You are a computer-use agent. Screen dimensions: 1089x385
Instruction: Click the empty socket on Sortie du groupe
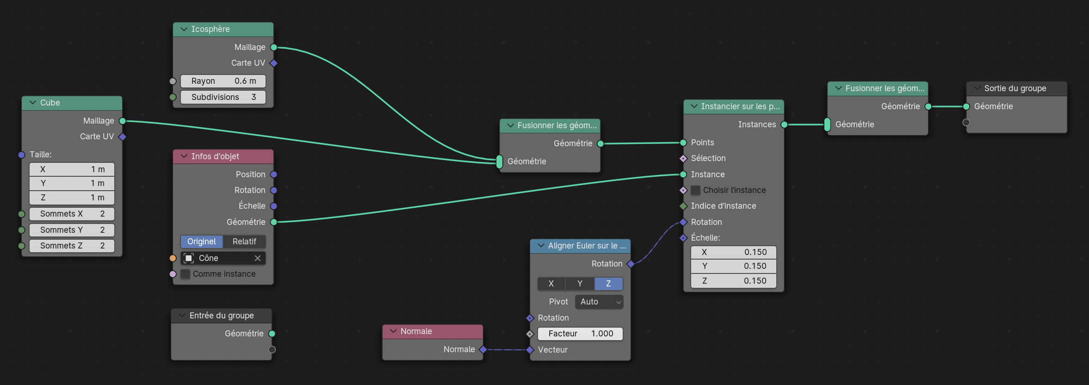click(x=966, y=123)
